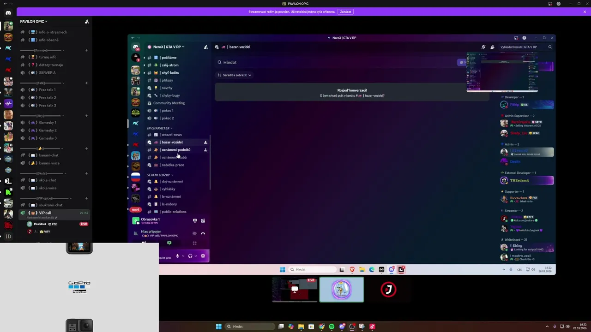Open TikTok from the bottom taskbar
The height and width of the screenshot is (332, 591).
(372, 326)
